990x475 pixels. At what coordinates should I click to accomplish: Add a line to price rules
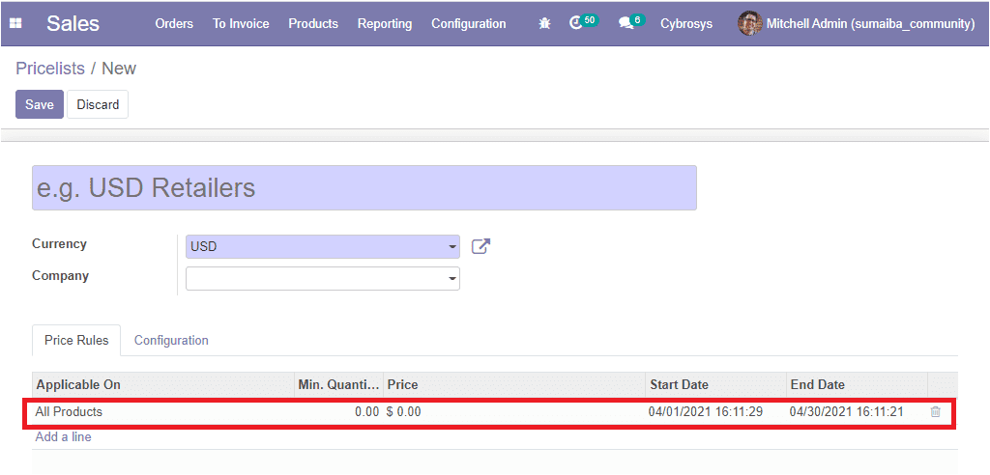pos(63,436)
